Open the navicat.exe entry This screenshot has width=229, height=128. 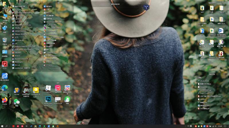(x=17, y=22)
